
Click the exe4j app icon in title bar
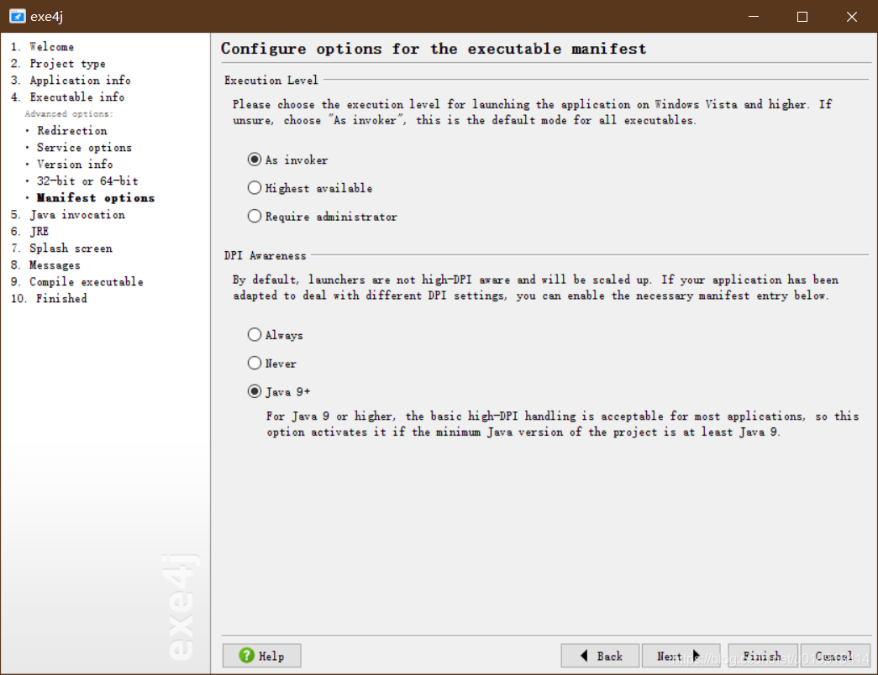click(x=18, y=16)
